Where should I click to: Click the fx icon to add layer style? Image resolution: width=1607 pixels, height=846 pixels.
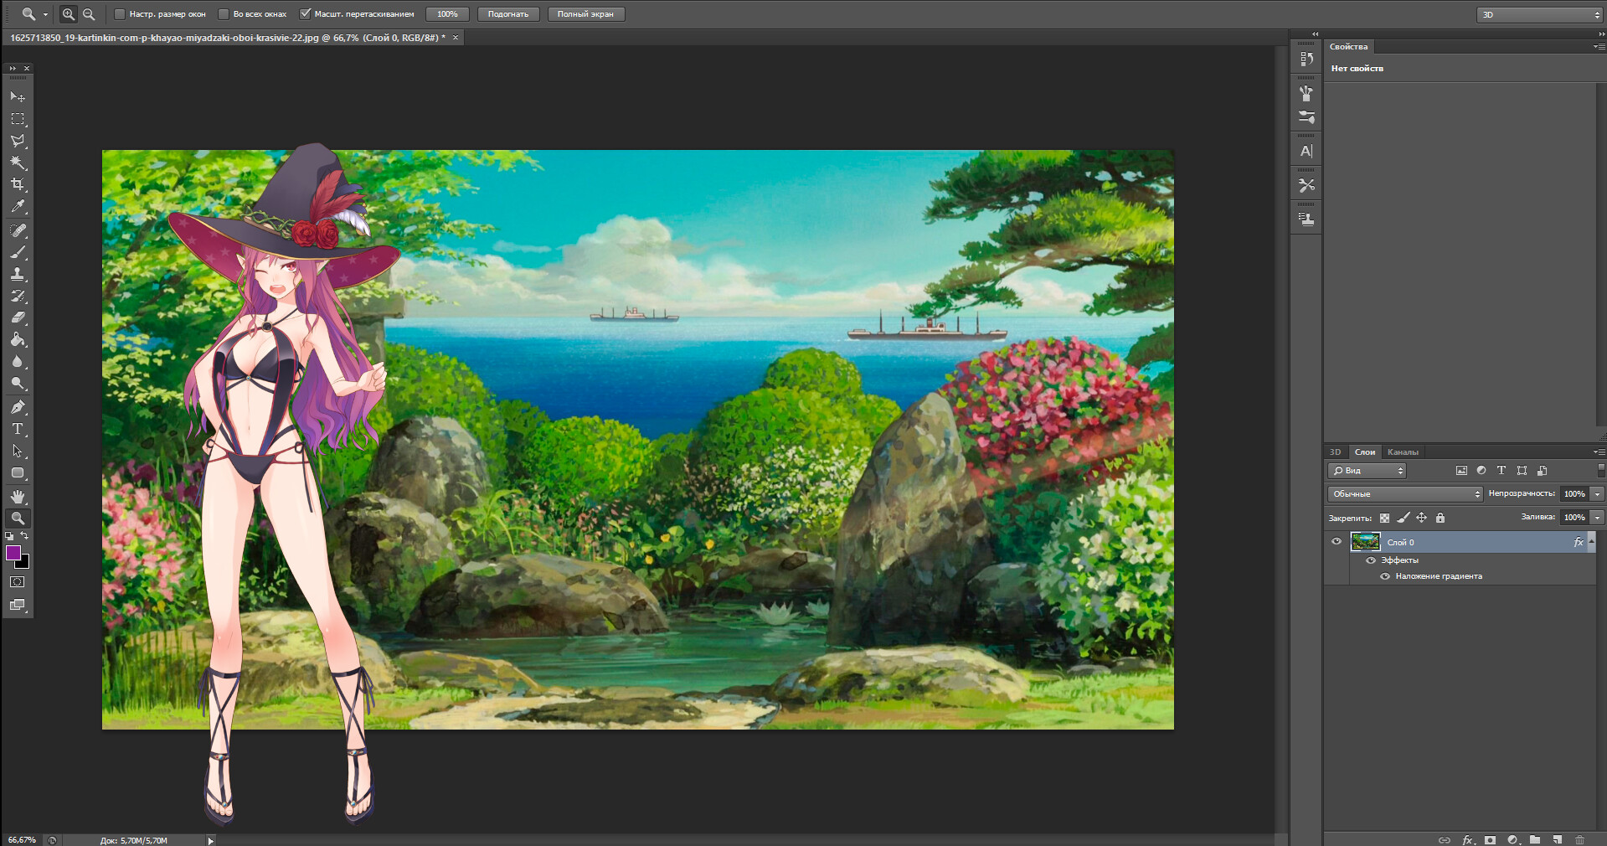(x=1466, y=840)
